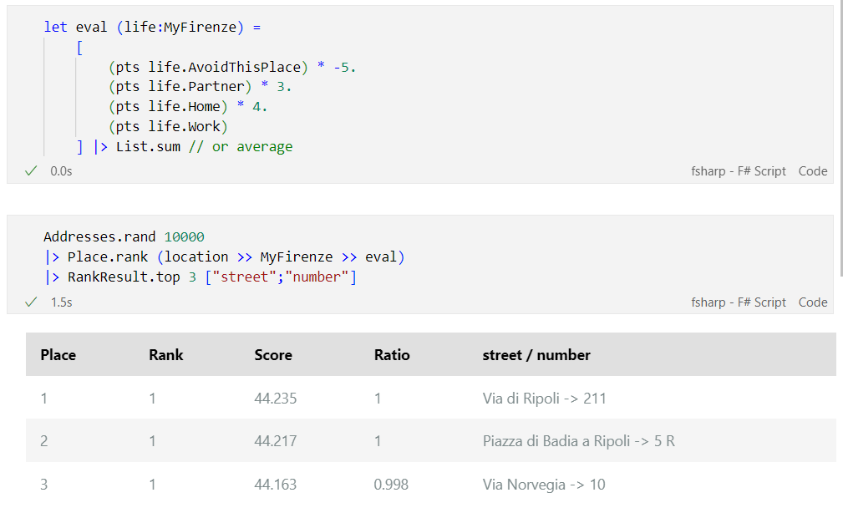Click Rank value in Via Norvegia row

point(153,485)
